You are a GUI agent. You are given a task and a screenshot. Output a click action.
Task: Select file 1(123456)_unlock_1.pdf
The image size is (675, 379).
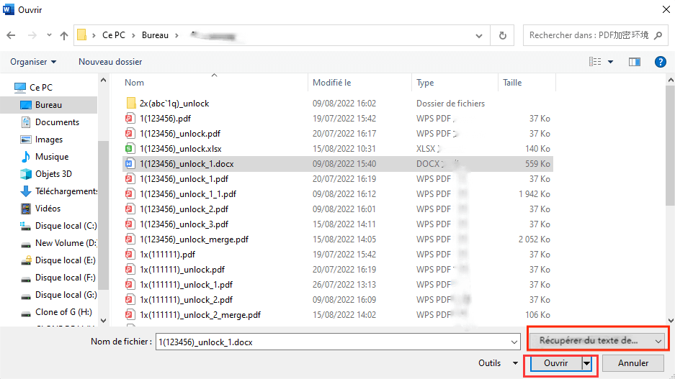coord(184,179)
